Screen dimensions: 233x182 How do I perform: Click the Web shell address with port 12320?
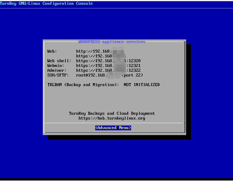[x=108, y=61]
